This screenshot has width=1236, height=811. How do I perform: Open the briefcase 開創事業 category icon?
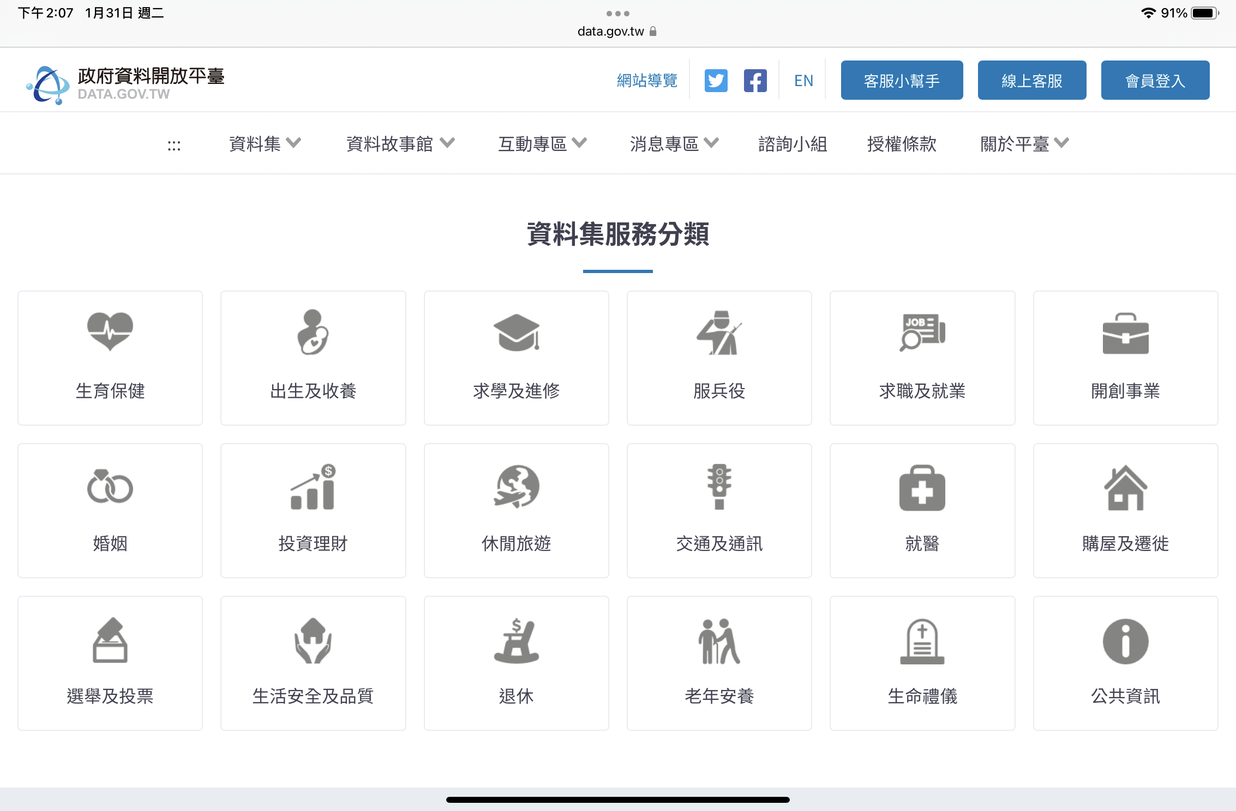pyautogui.click(x=1125, y=334)
